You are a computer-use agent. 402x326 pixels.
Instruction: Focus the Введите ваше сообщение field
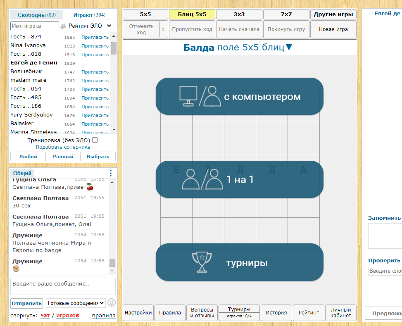tap(63, 286)
